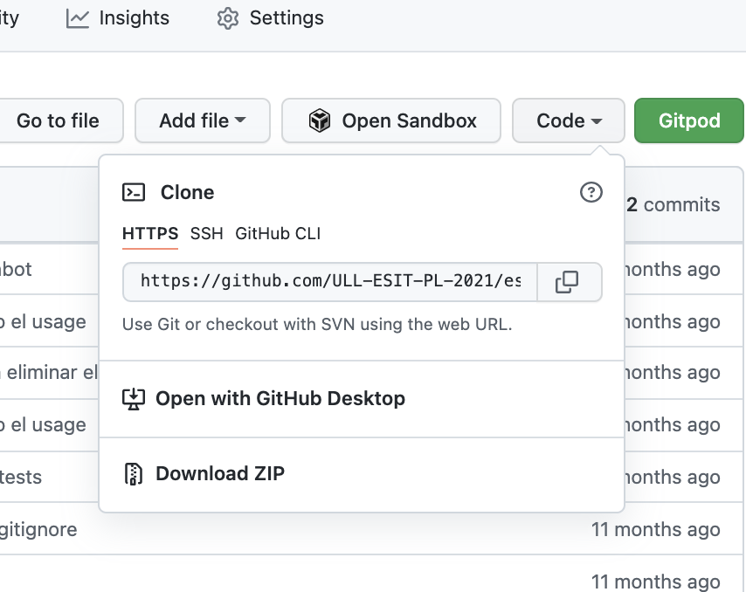Collapse the Code dropdown menu

[569, 120]
